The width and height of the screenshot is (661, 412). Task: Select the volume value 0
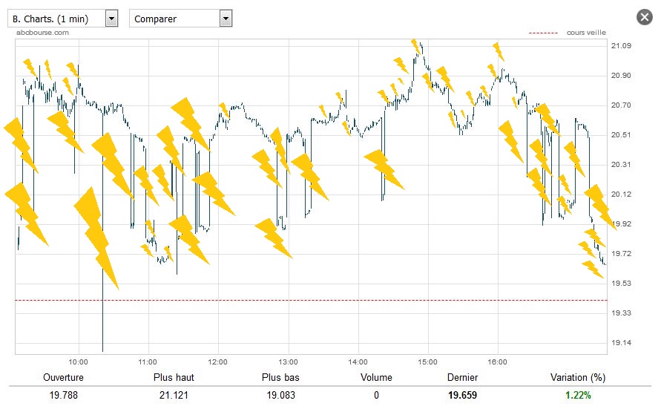(x=376, y=395)
